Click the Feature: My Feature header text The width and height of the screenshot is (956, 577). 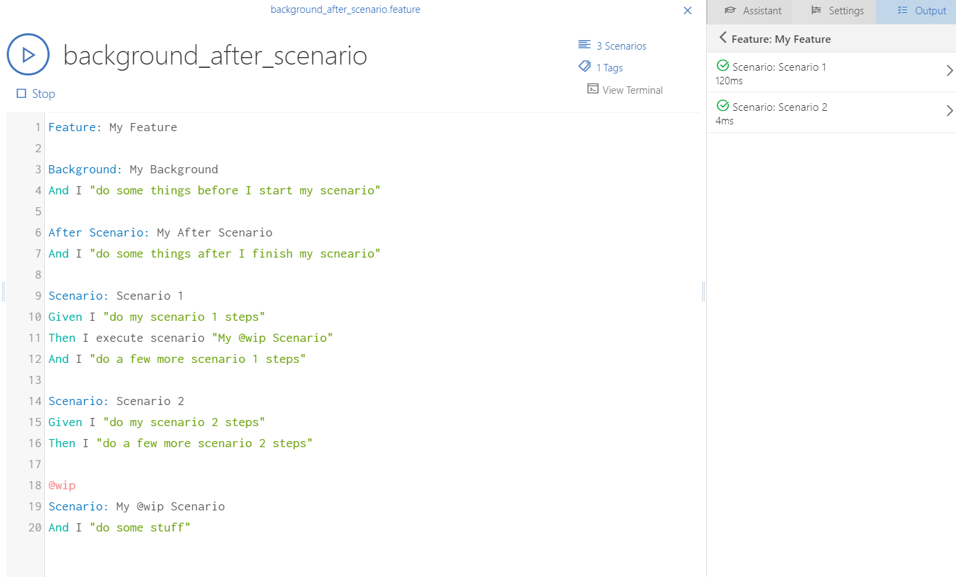[781, 39]
